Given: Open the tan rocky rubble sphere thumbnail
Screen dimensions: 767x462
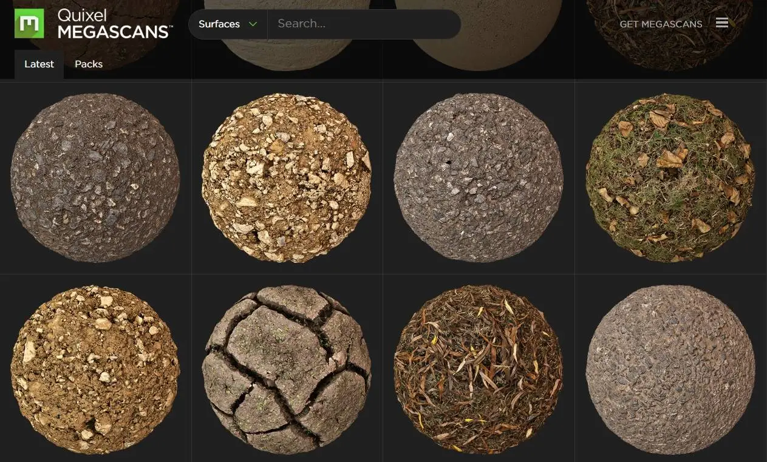Looking at the screenshot, I should [287, 178].
